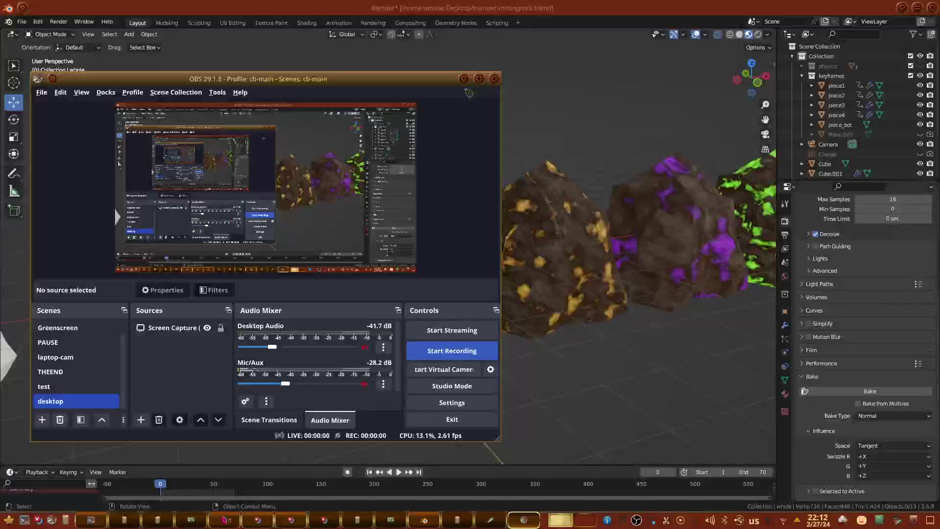Toggle camera view icon in viewport
Screen dimensions: 940x529
[x=765, y=134]
